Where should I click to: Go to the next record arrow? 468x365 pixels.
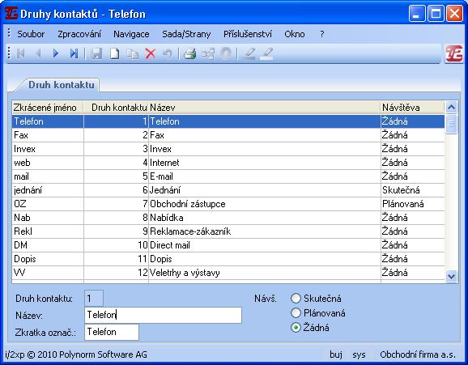pos(56,53)
